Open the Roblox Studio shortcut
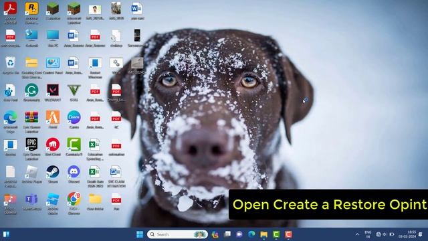 pyautogui.click(x=53, y=199)
